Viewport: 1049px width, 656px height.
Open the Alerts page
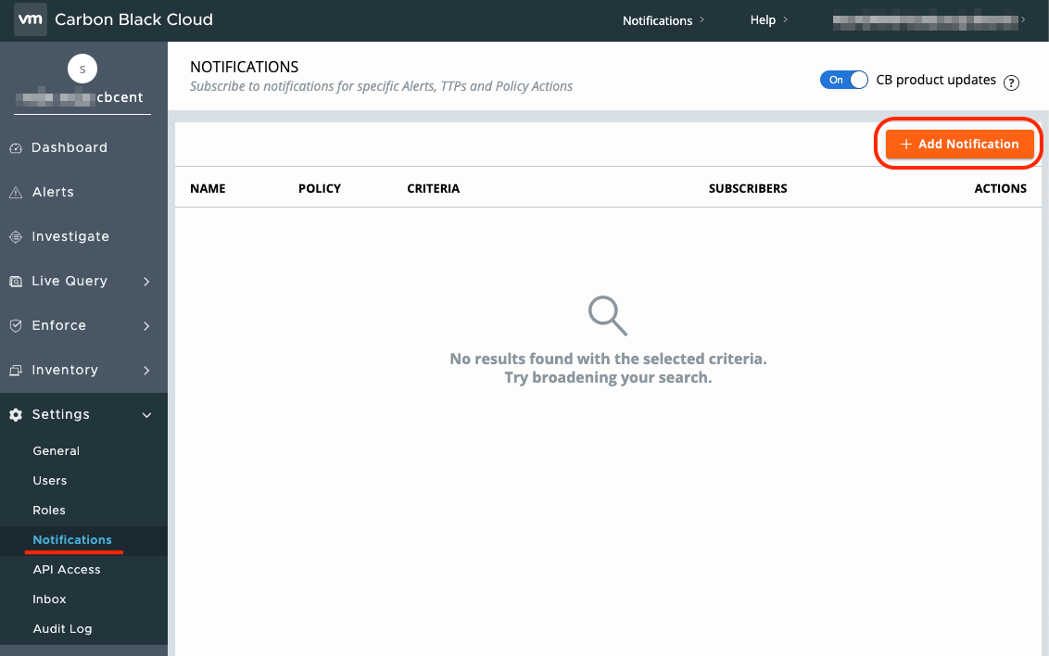(x=53, y=193)
